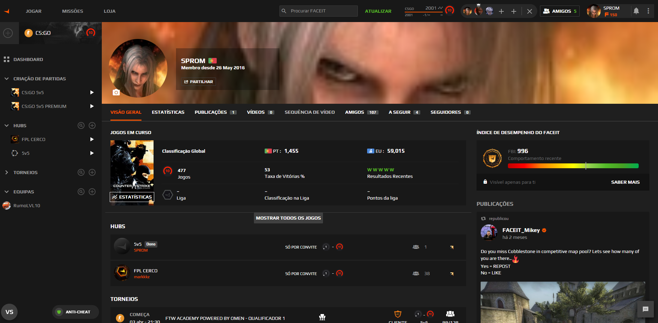The height and width of the screenshot is (323, 658).
Task: Click the FACEIT logo in top bar
Action: tap(7, 11)
